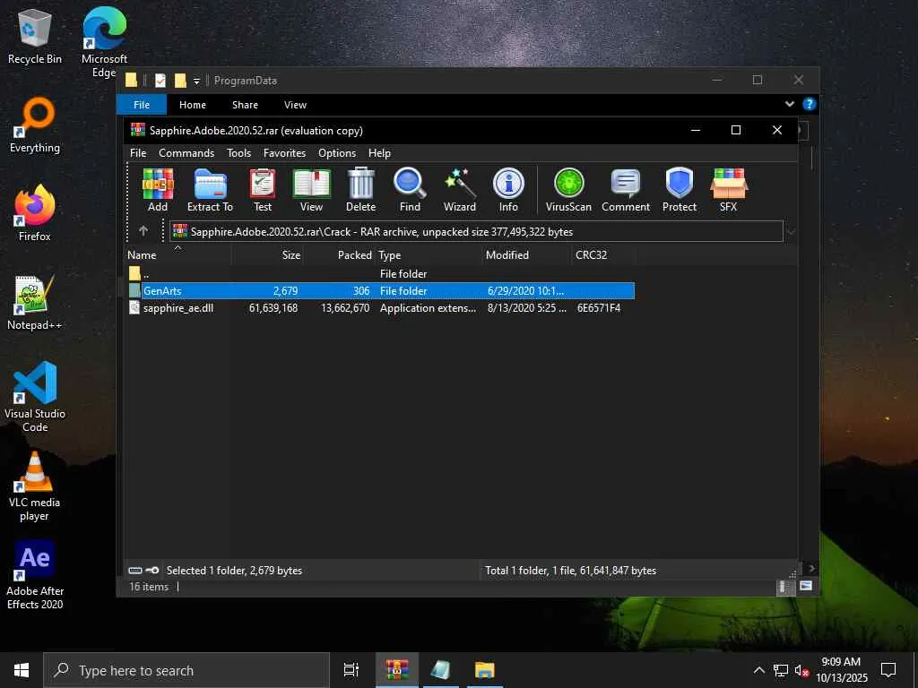Screen dimensions: 918x688
Task: Sort by the Name column header
Action: (178, 255)
